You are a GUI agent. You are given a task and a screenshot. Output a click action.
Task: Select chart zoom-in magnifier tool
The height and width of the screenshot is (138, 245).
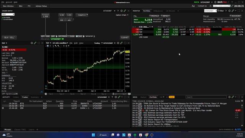56,46
